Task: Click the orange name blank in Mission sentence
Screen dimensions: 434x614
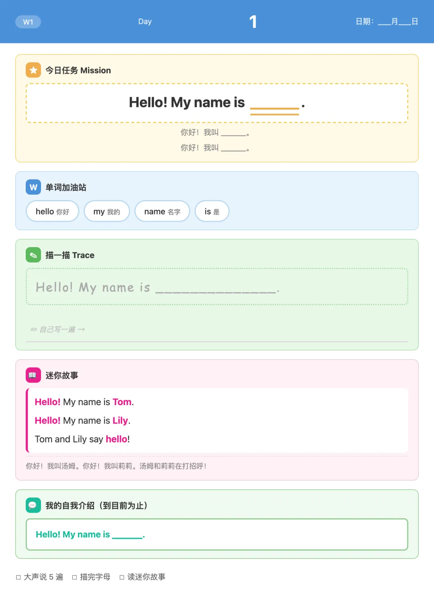Action: coord(274,108)
